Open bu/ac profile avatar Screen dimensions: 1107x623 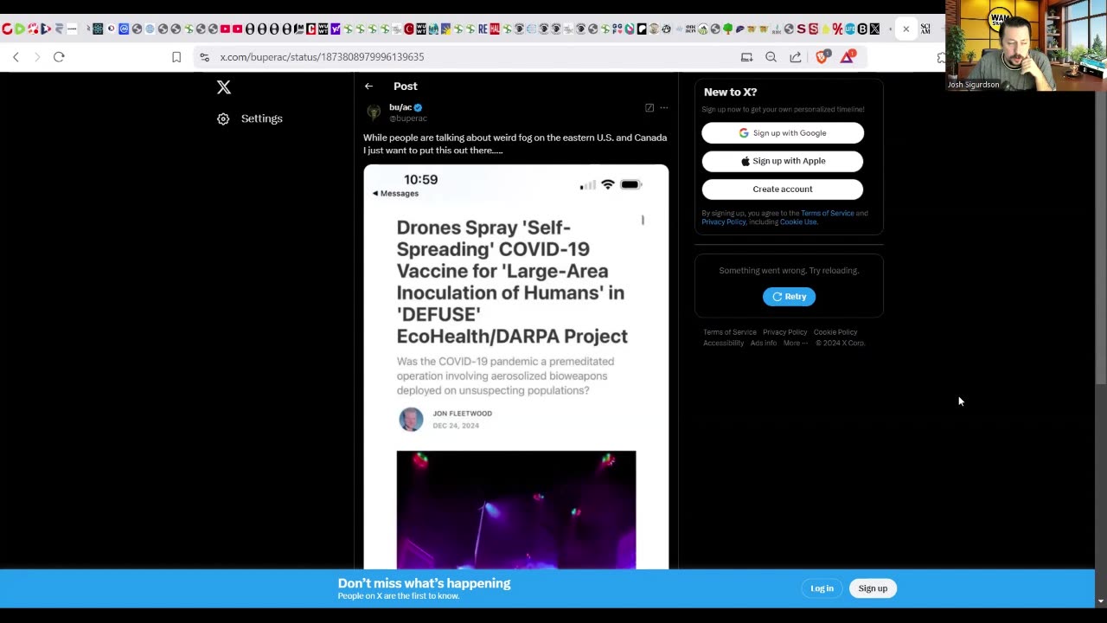pos(374,112)
